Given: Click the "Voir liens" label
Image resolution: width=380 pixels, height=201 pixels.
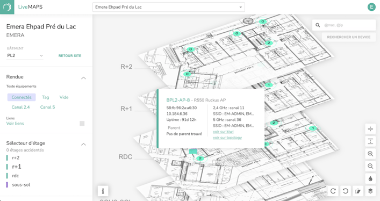Looking at the screenshot, I should click(x=15, y=124).
